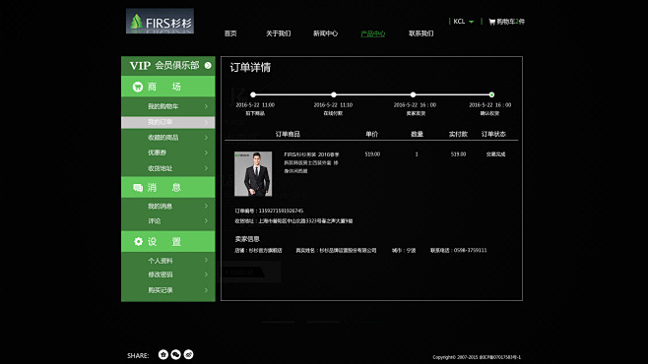
Task: Open 新闻中心 in top navigation
Action: [325, 33]
